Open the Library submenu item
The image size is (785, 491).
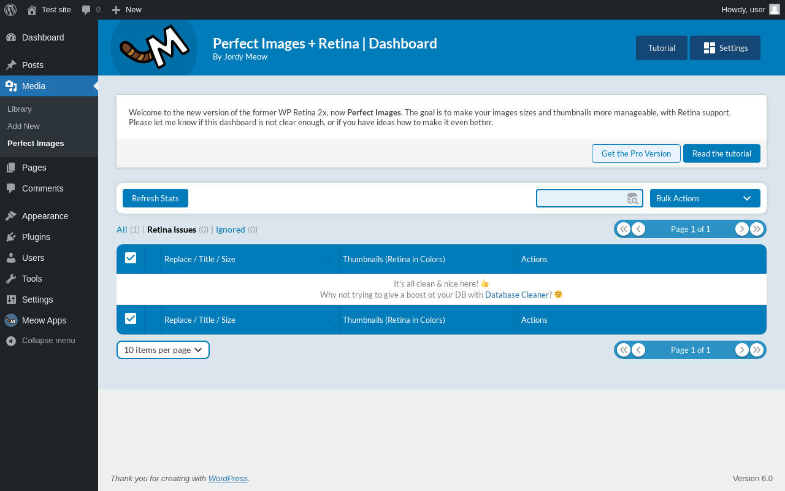pos(20,109)
